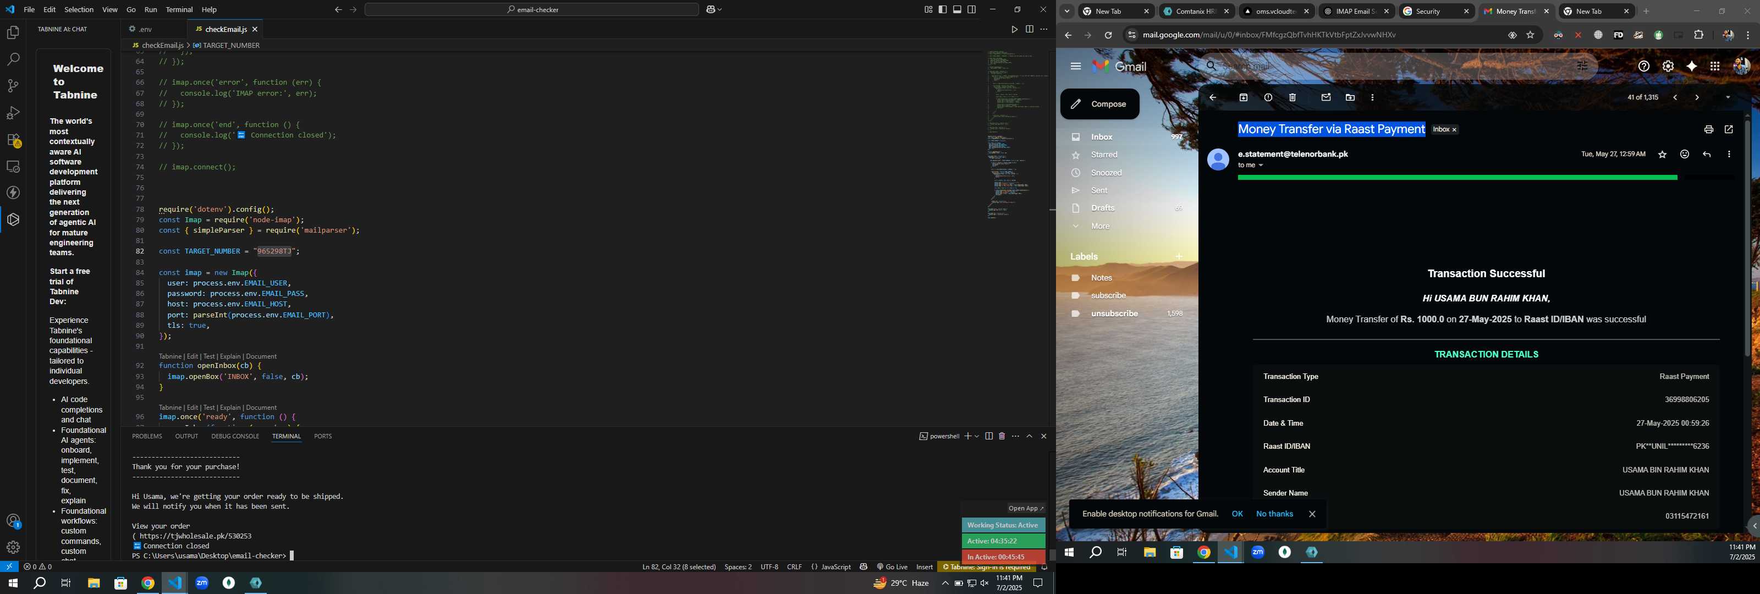The height and width of the screenshot is (594, 1760).
Task: Toggle VS Code secondary side bar
Action: click(971, 9)
